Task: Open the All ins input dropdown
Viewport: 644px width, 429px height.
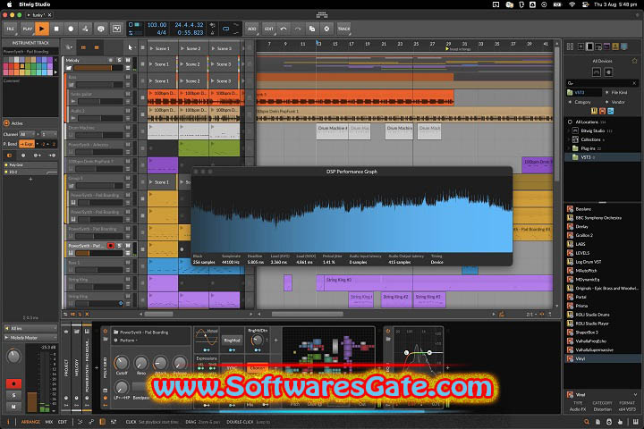Action: (x=30, y=328)
